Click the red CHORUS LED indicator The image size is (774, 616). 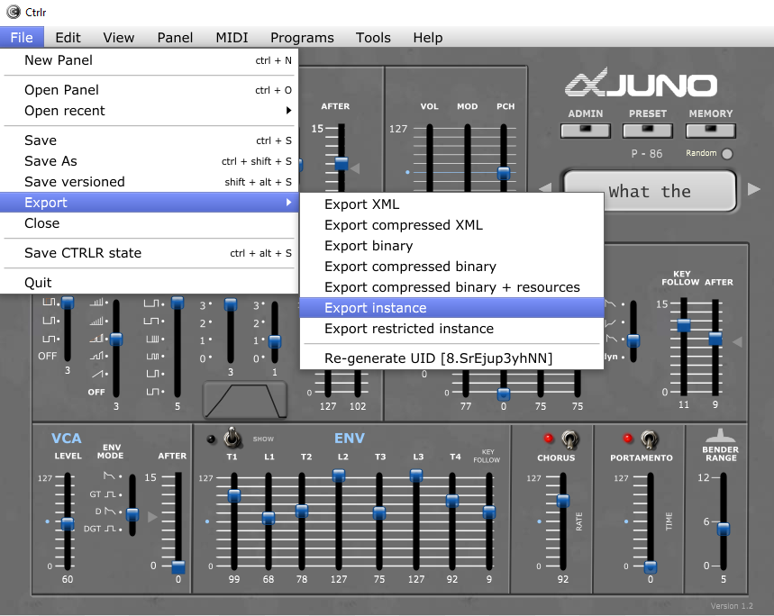548,438
